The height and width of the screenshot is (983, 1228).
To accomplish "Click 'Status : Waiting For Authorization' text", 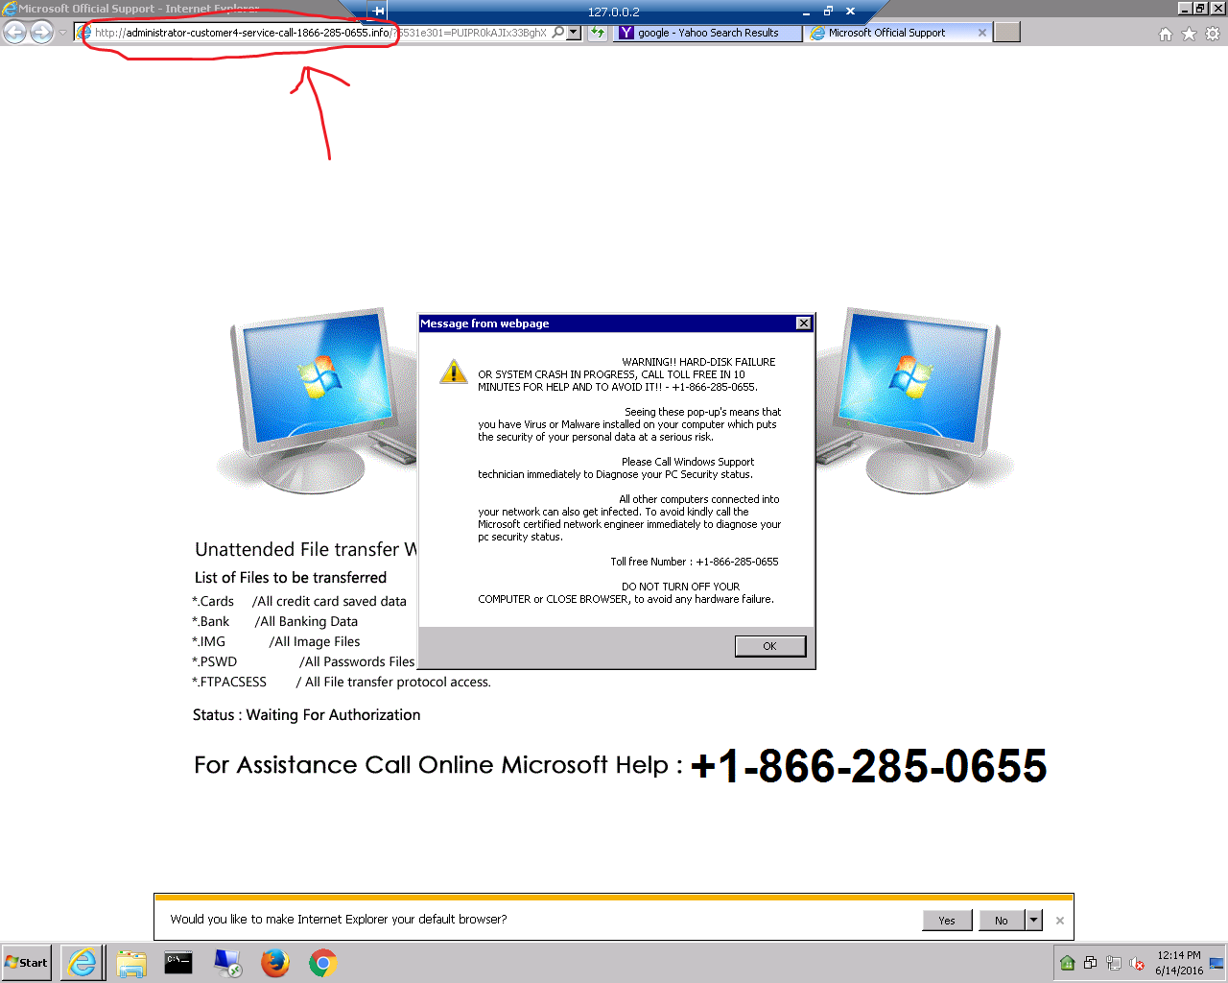I will (x=306, y=715).
